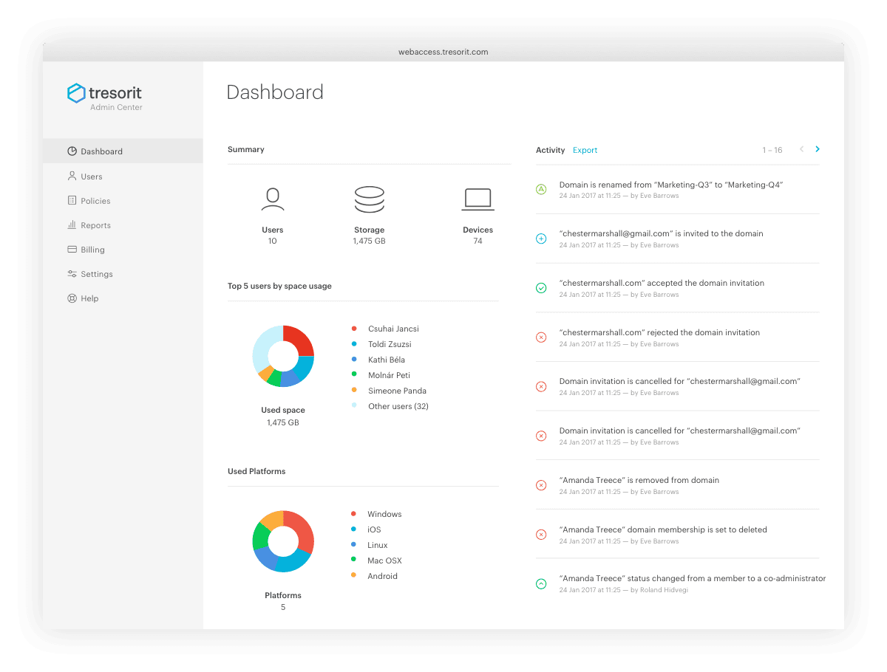Switch to the Dashboard menu entry
The height and width of the screenshot is (672, 887).
pyautogui.click(x=101, y=151)
